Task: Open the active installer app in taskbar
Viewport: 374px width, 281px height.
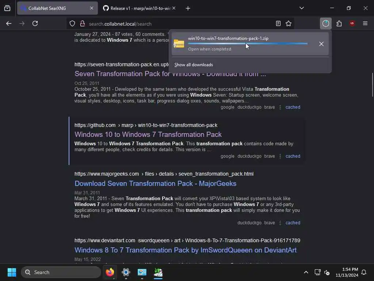Action: point(158,272)
